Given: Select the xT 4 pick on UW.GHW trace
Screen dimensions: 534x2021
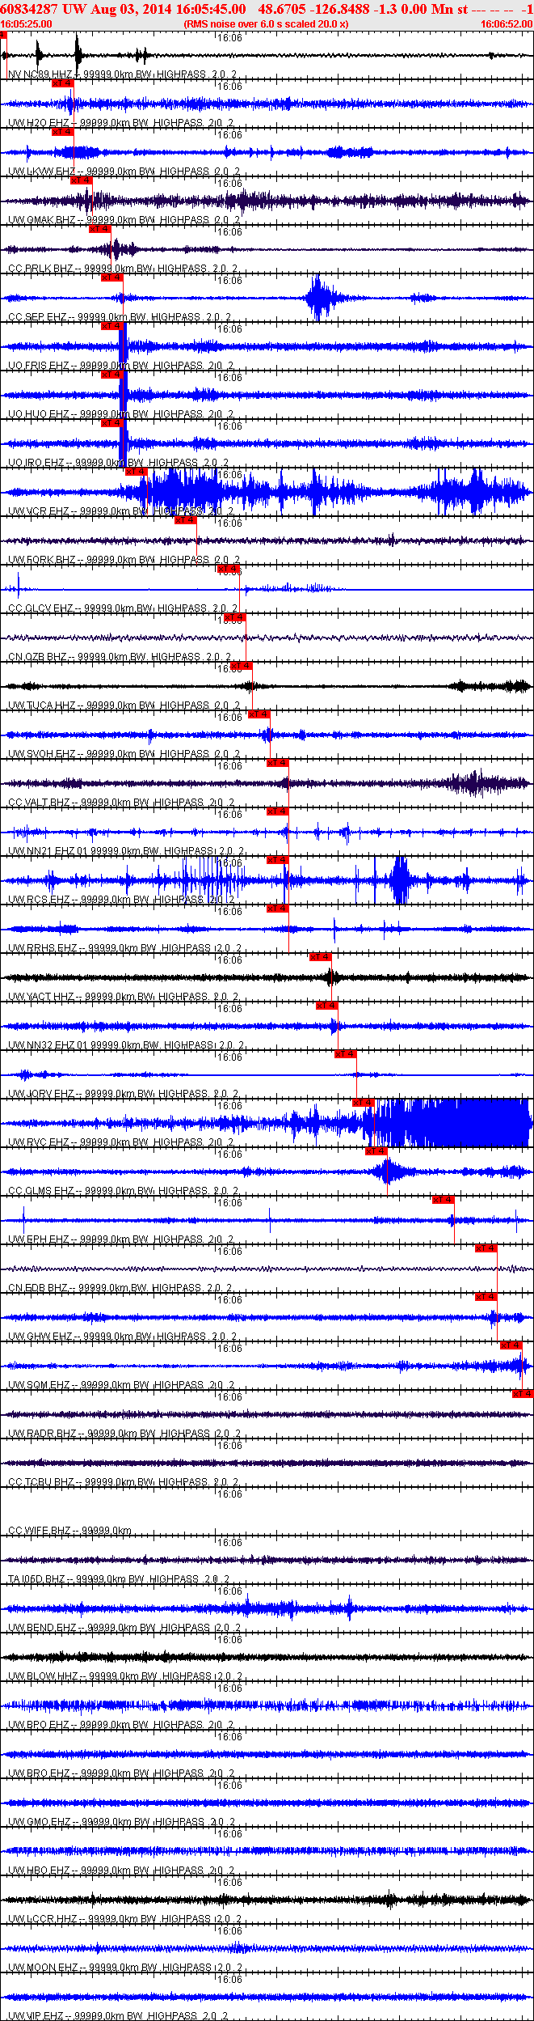Looking at the screenshot, I should (486, 1297).
